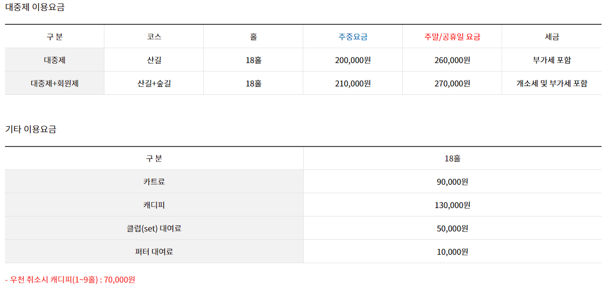
Task: Click the '270,000원' weekend fee
Action: (452, 83)
